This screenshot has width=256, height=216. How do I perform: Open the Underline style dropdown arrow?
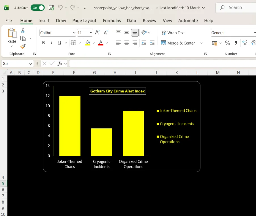(66, 43)
